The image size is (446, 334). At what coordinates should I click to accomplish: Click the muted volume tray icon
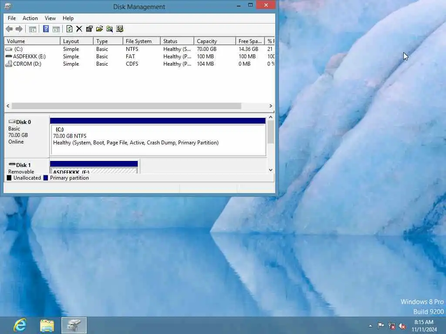click(x=402, y=326)
